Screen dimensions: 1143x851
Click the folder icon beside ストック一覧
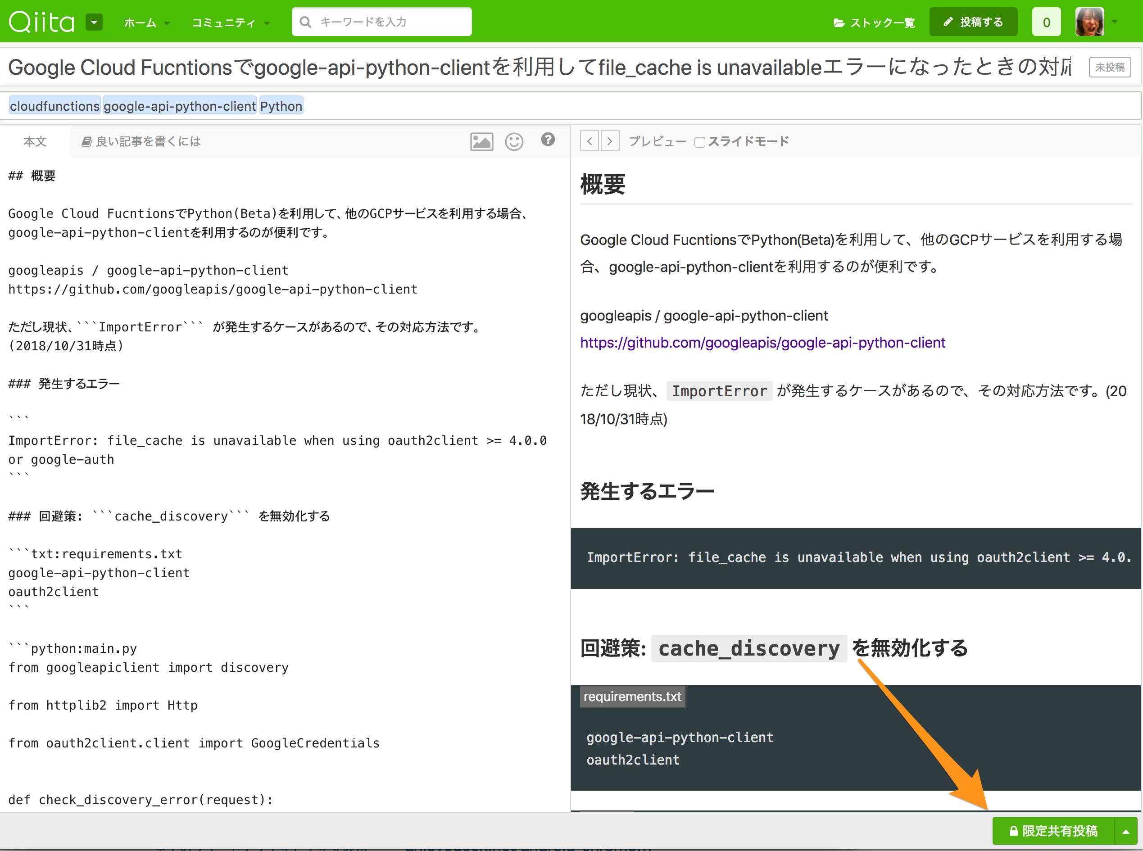839,23
